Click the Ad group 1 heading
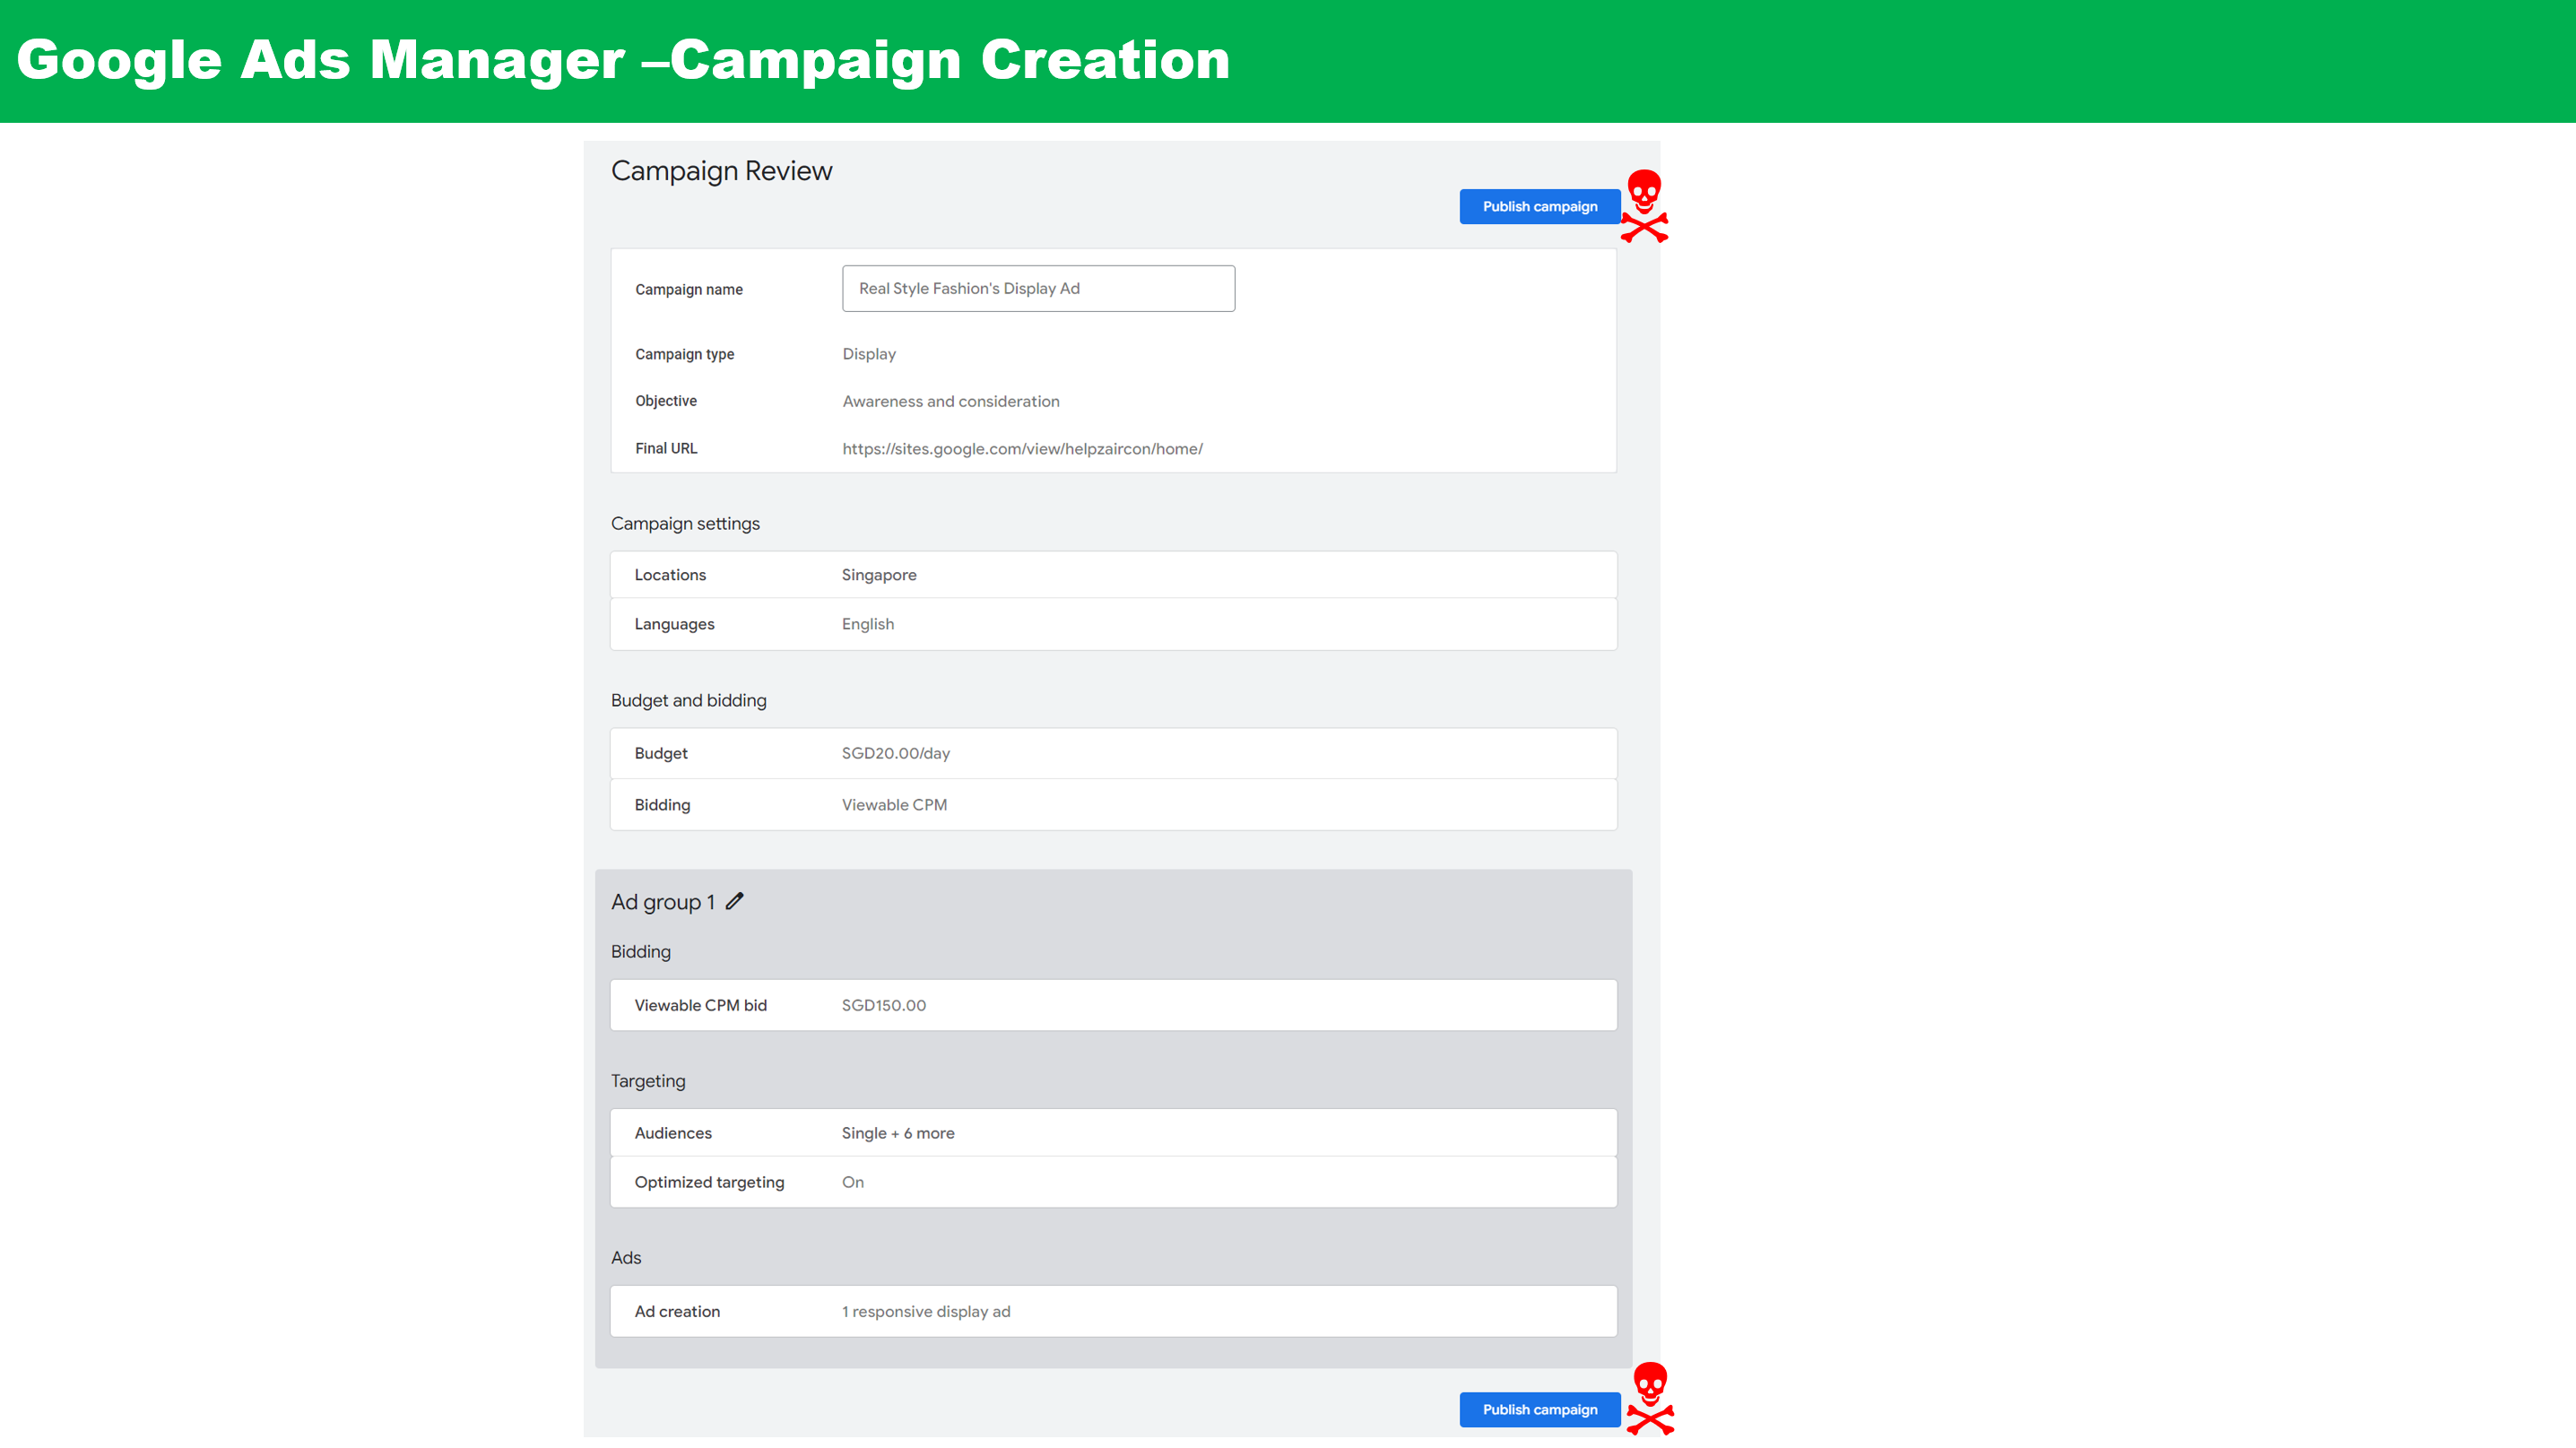The height and width of the screenshot is (1448, 2576). [663, 902]
